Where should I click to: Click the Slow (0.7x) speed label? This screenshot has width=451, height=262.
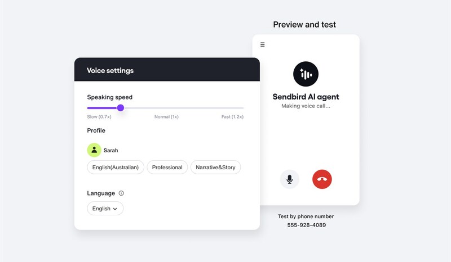(x=99, y=117)
